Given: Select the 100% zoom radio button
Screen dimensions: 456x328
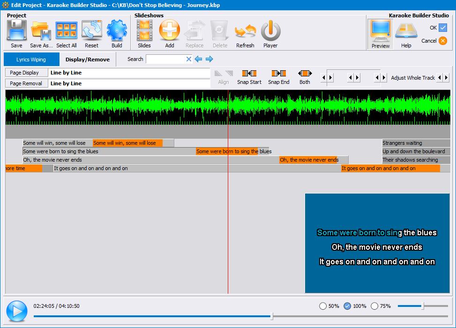Looking at the screenshot, I should point(347,306).
